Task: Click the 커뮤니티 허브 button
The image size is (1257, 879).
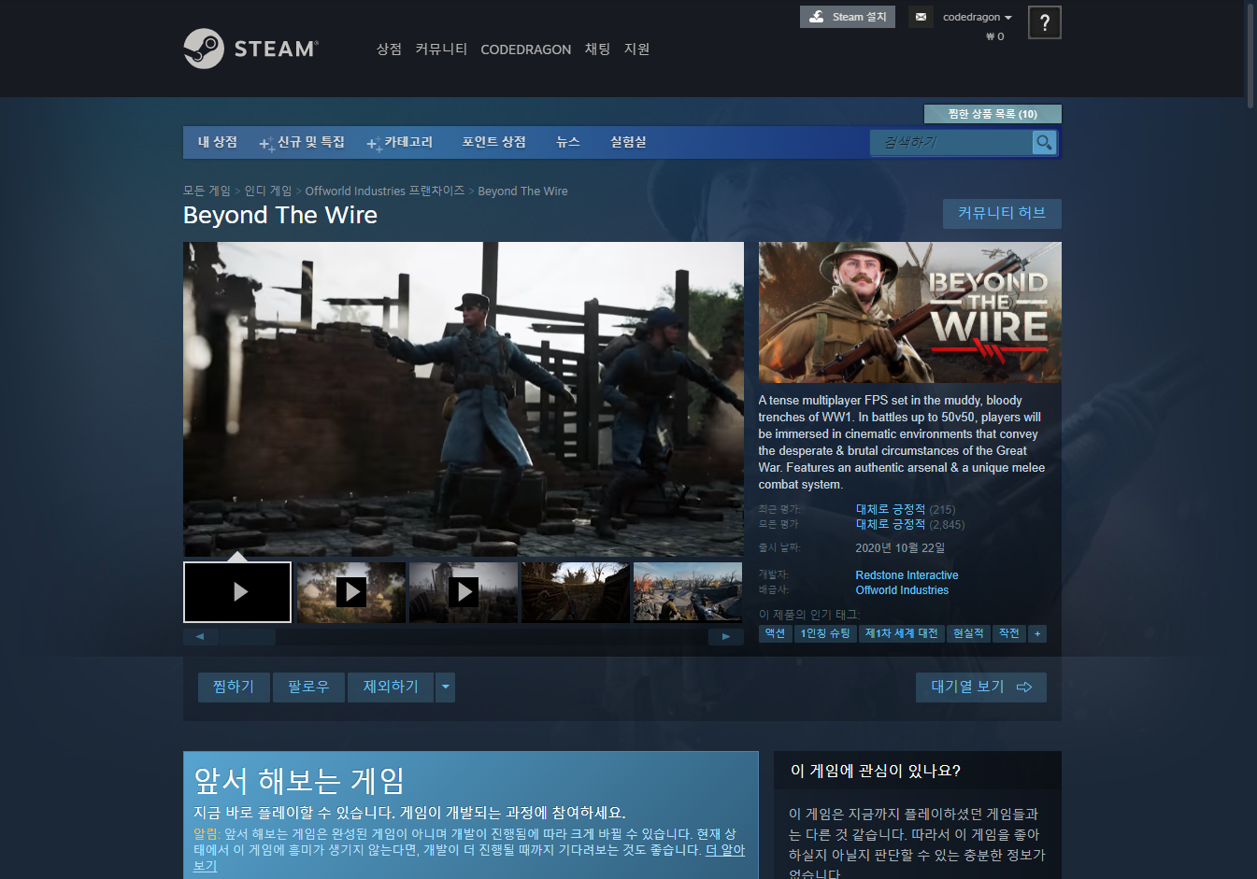Action: (x=1002, y=213)
